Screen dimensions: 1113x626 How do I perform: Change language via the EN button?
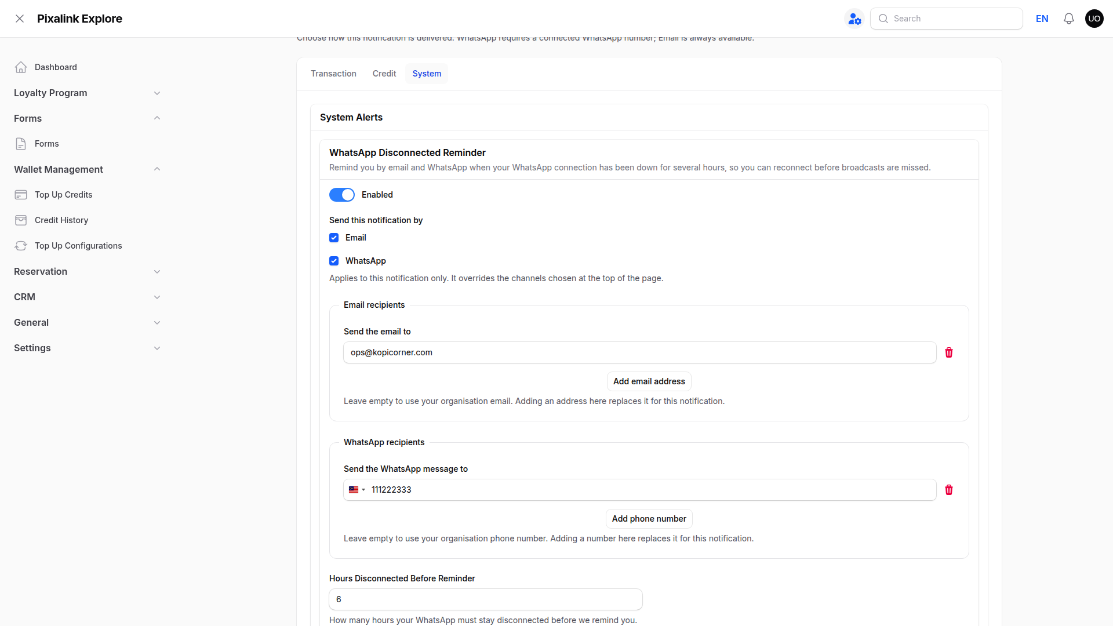[1042, 19]
